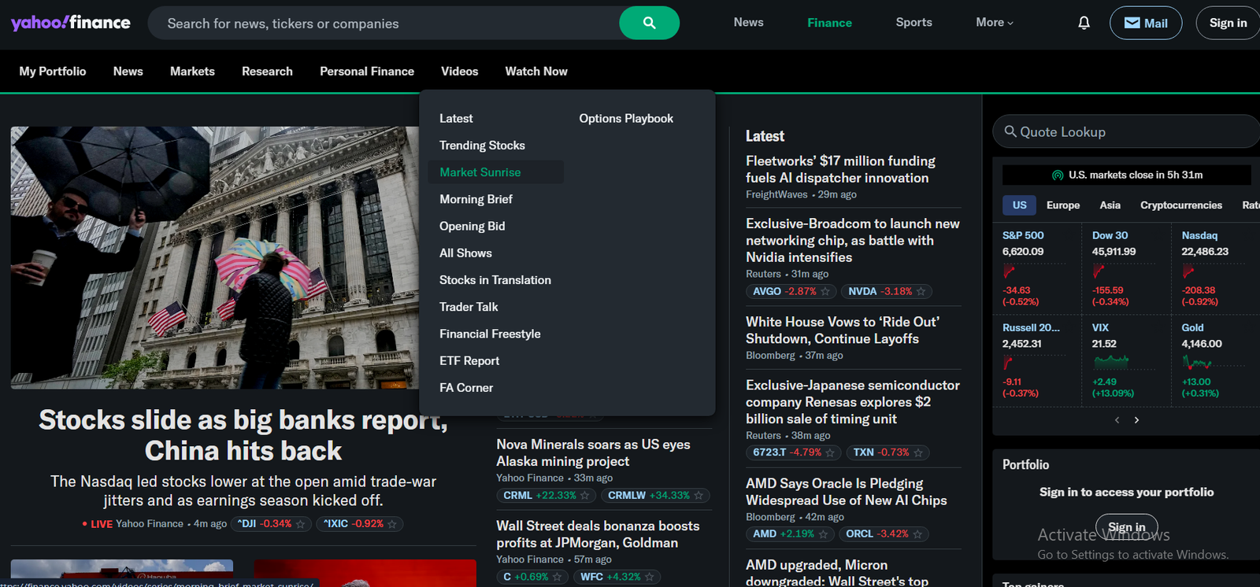Viewport: 1260px width, 587px height.
Task: Open the Watch Now menu
Action: point(536,72)
